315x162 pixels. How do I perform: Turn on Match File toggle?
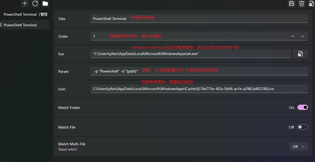(302, 127)
